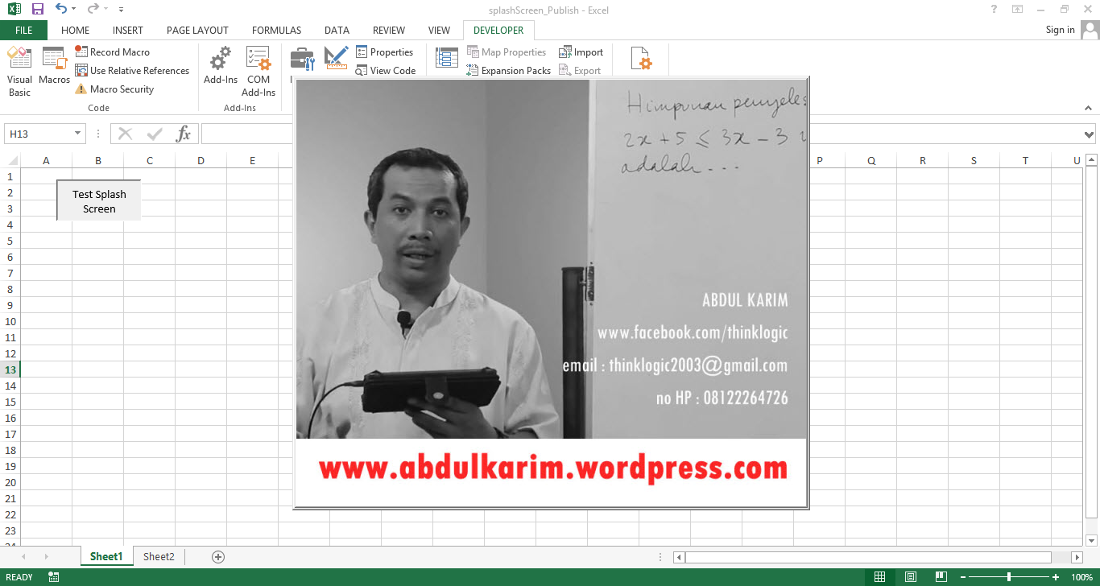Switch to Page Break Preview in status bar
The image size is (1100, 586).
[940, 577]
